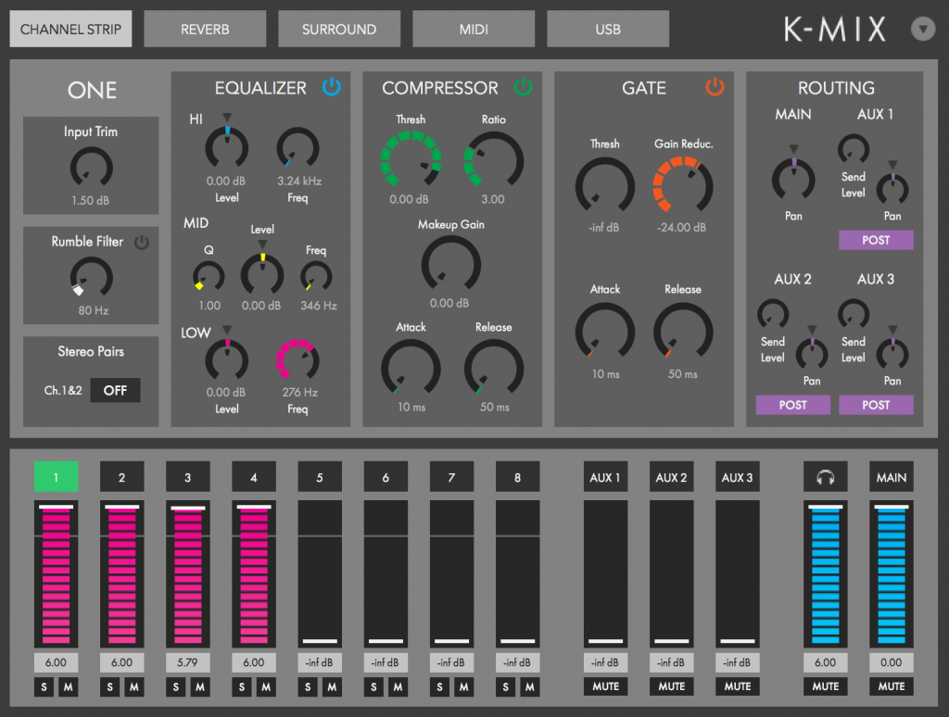
Task: Solo channel 1
Action: (x=43, y=686)
